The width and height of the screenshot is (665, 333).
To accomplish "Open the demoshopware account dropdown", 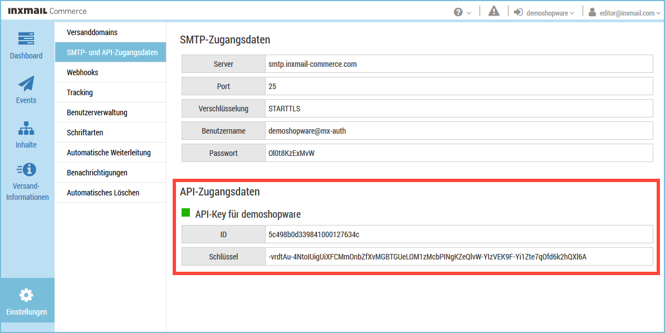I will (x=550, y=13).
